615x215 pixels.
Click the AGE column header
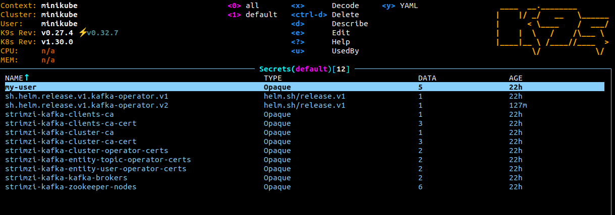click(516, 78)
